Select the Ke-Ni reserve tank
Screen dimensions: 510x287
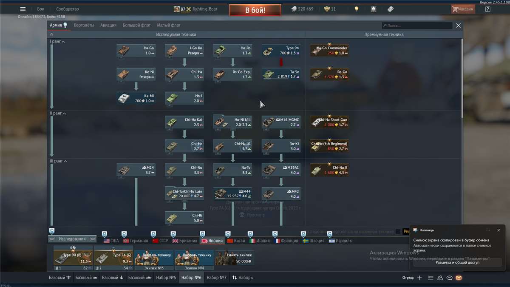click(x=136, y=74)
